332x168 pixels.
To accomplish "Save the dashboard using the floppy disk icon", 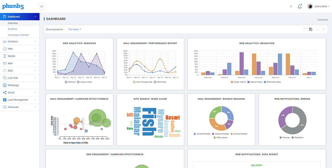I will coord(311,29).
